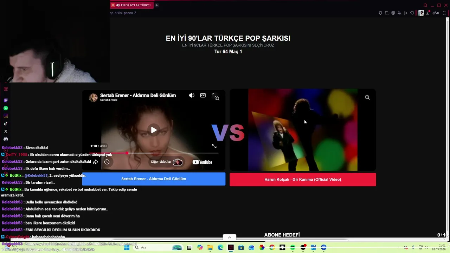Mute the YouTube video volume icon
Screen dimensions: 450x253
[x=192, y=95]
